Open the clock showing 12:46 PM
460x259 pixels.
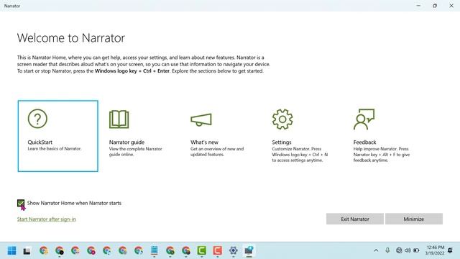[435, 250]
